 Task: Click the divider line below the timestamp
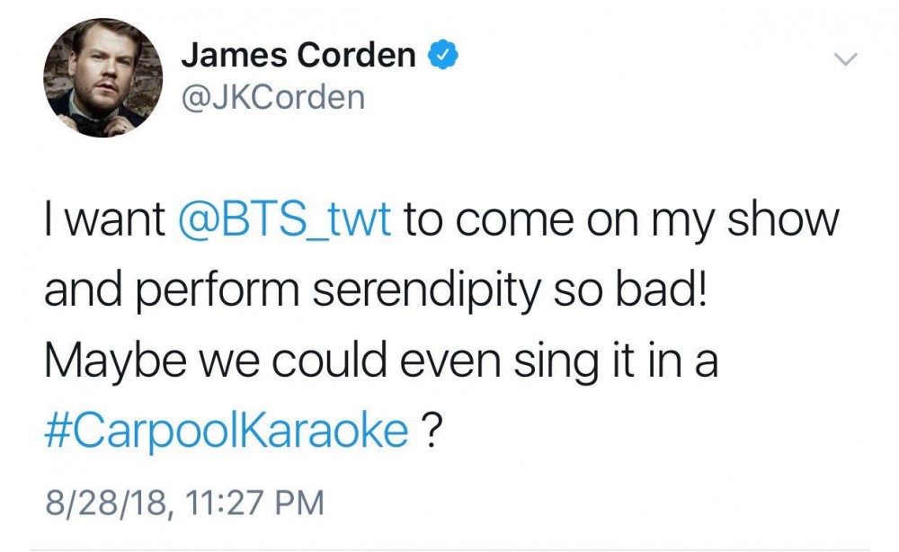pyautogui.click(x=449, y=548)
